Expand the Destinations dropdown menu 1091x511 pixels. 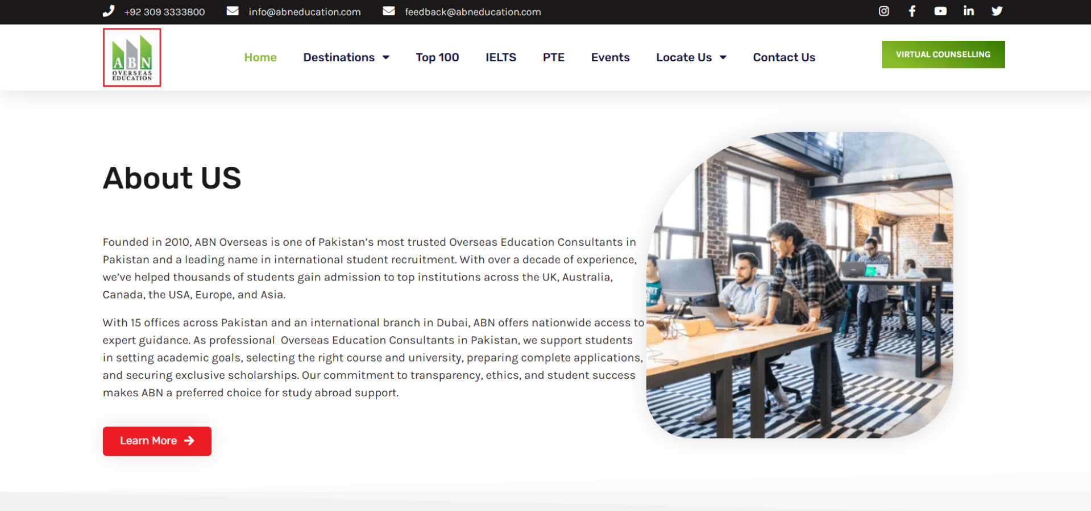(346, 57)
